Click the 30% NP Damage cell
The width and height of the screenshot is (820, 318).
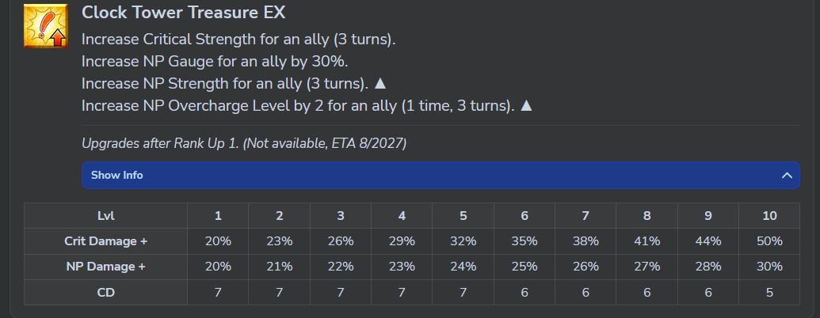click(769, 267)
